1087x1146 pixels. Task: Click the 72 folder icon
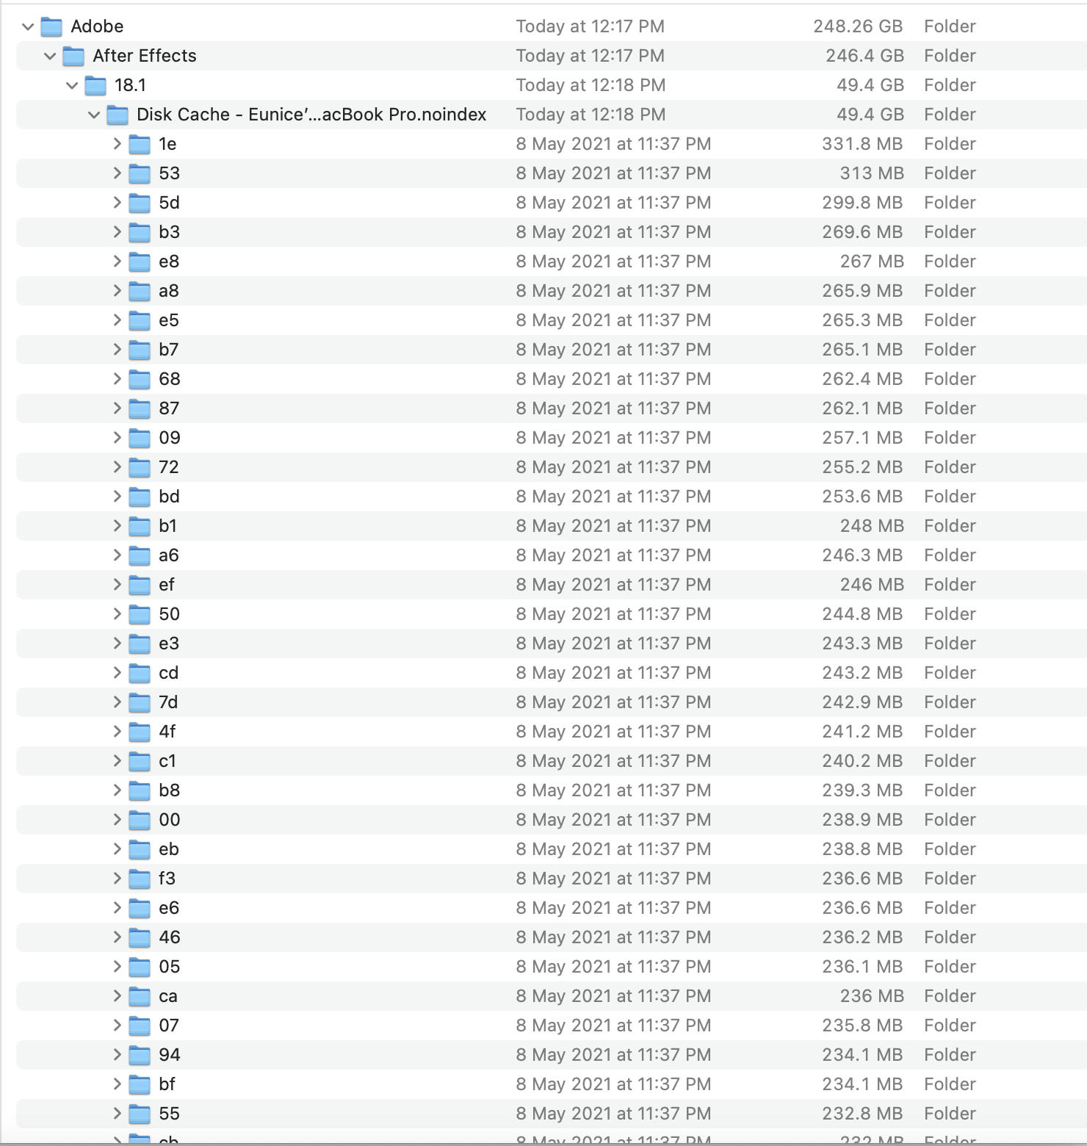pyautogui.click(x=140, y=468)
